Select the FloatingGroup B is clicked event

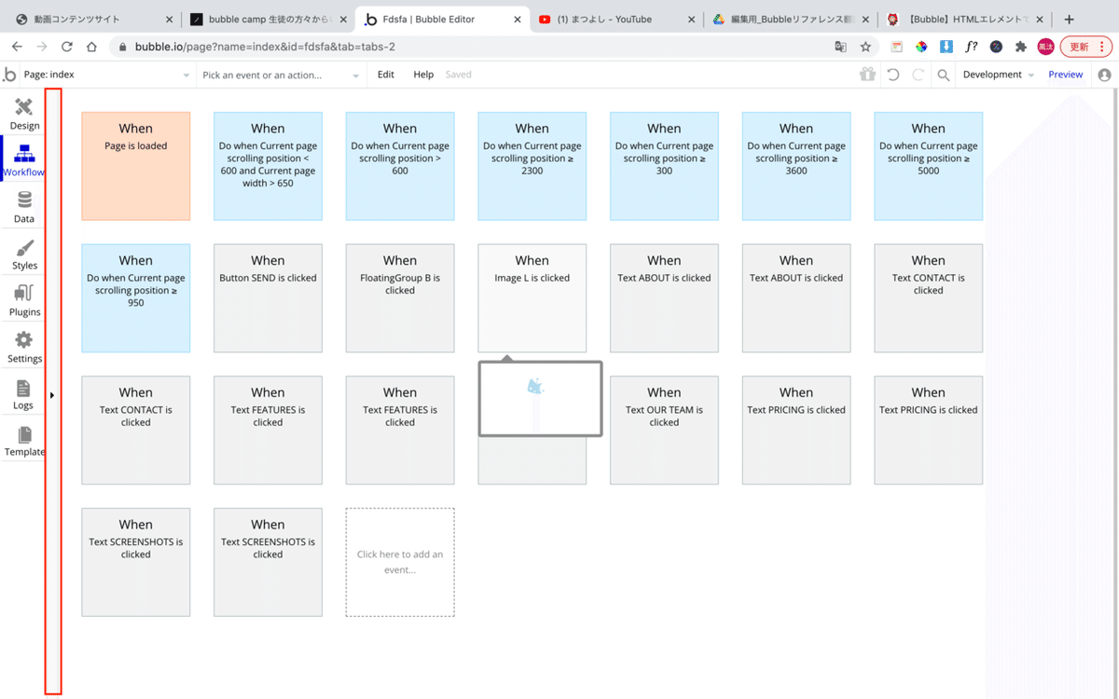[x=400, y=298]
